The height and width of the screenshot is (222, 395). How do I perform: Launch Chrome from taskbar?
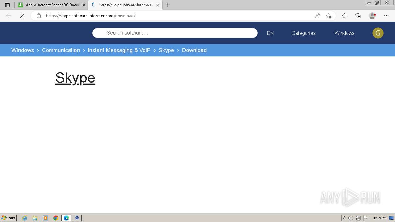(x=56, y=218)
